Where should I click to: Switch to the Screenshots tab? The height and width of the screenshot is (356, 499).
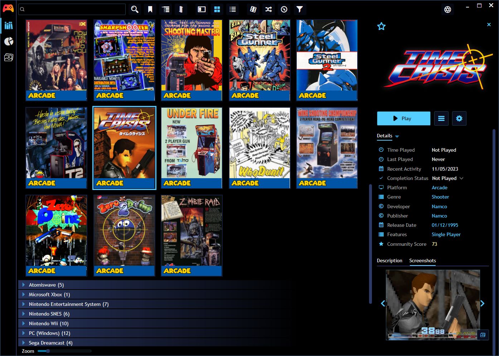click(x=422, y=260)
